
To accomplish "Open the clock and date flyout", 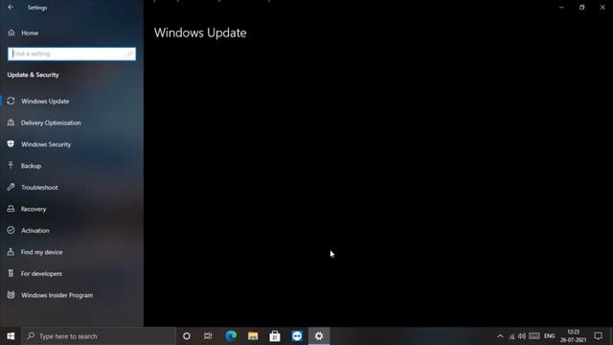I will pos(574,336).
